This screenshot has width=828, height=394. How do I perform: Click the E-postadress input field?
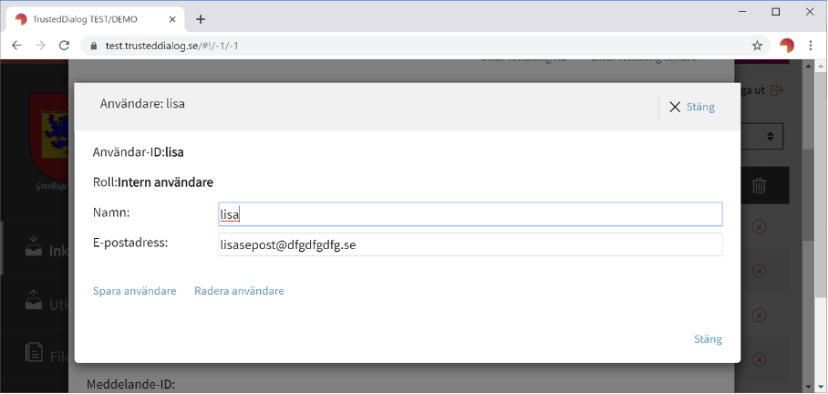click(470, 244)
